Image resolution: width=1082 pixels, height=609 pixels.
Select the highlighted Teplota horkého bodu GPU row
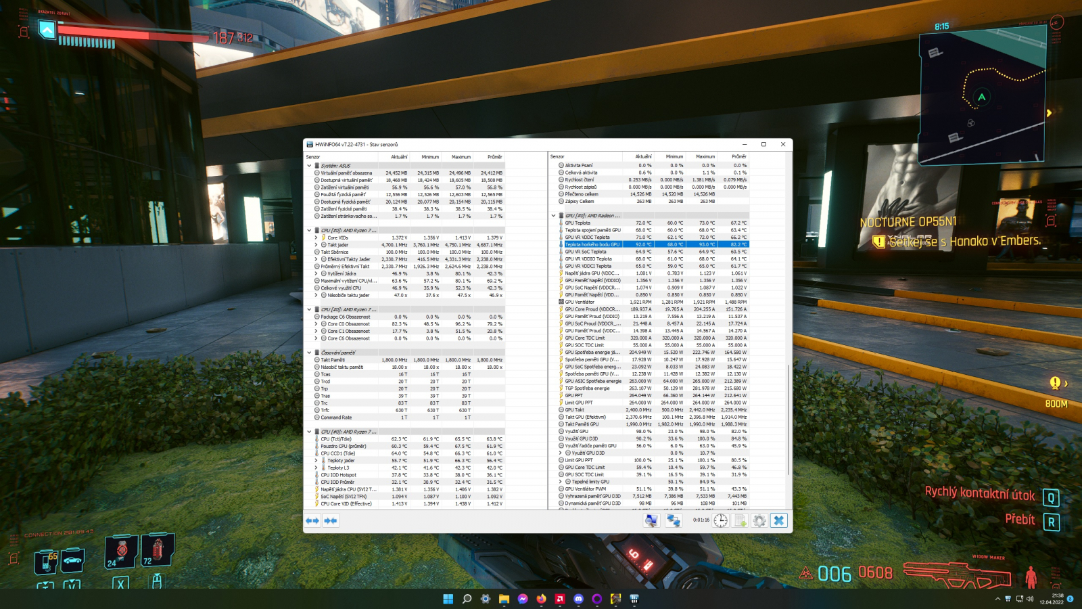click(592, 244)
